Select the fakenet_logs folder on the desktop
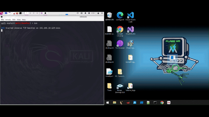The image size is (209, 117). [130, 87]
